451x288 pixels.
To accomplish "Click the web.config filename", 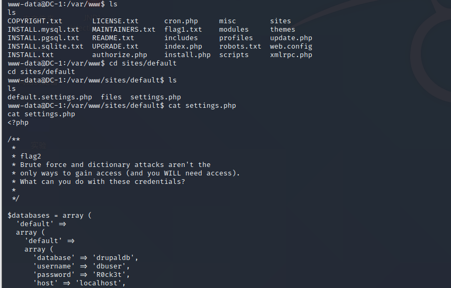I will [x=291, y=47].
